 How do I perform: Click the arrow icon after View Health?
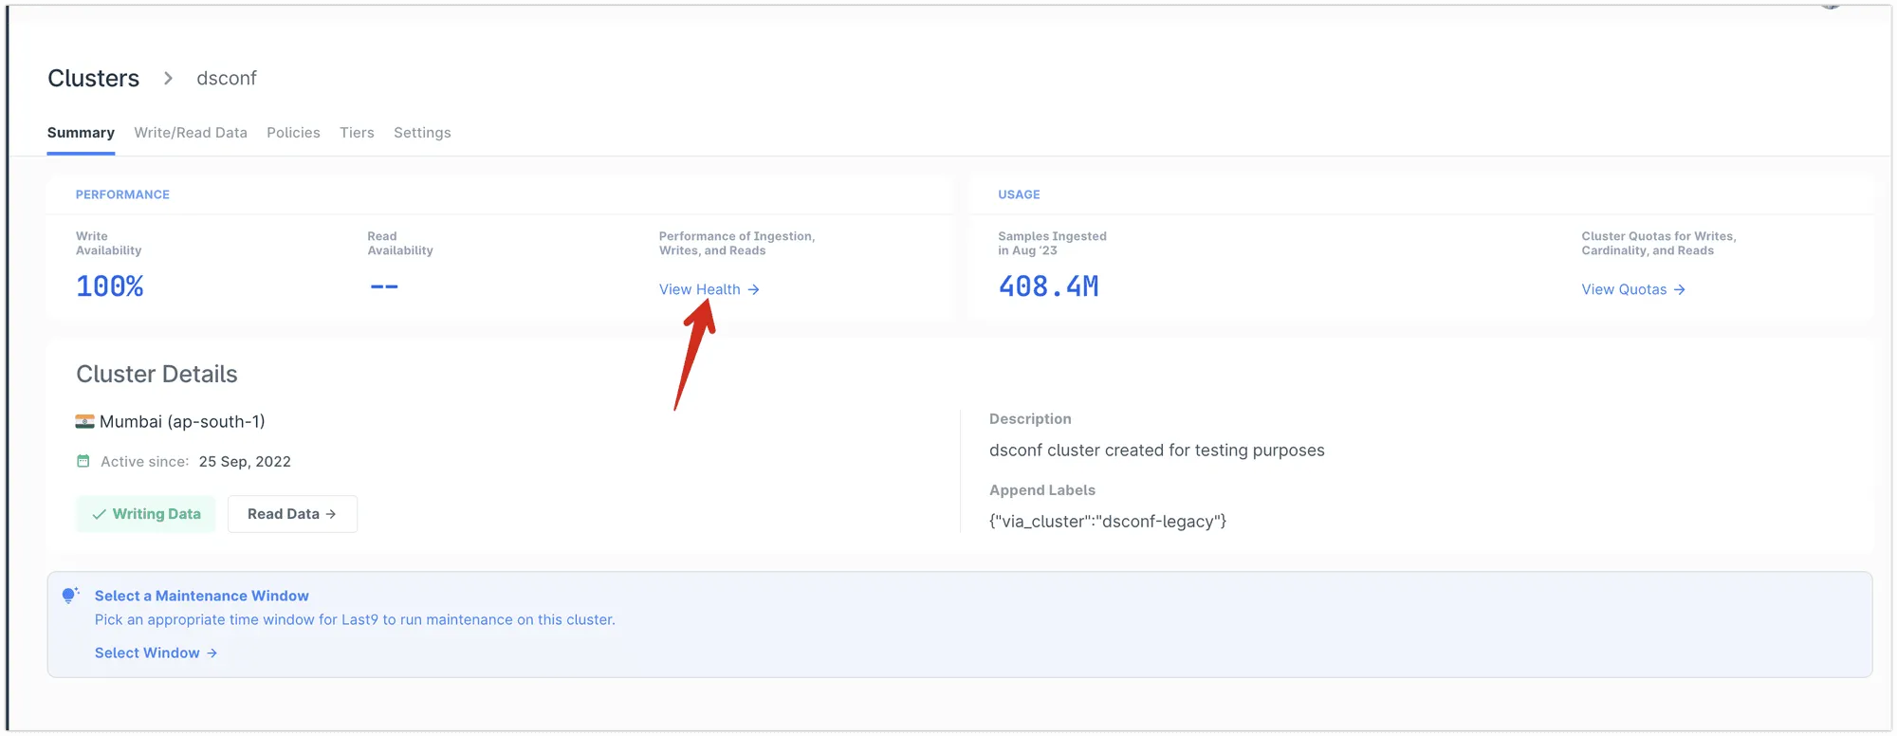point(753,289)
